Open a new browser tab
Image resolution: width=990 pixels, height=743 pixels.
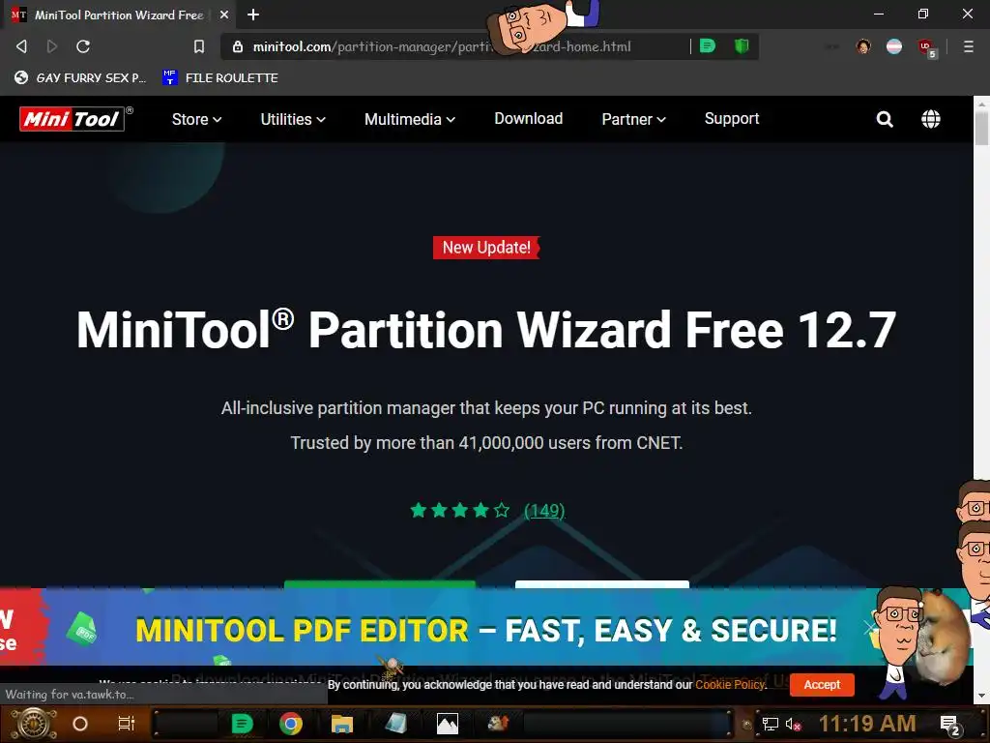pos(253,15)
